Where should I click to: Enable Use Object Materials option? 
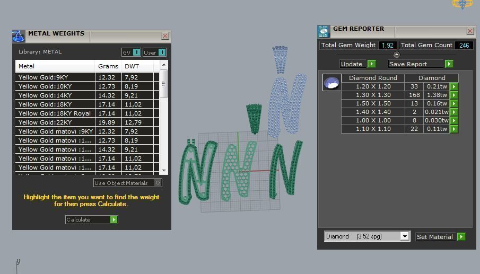pos(158,183)
